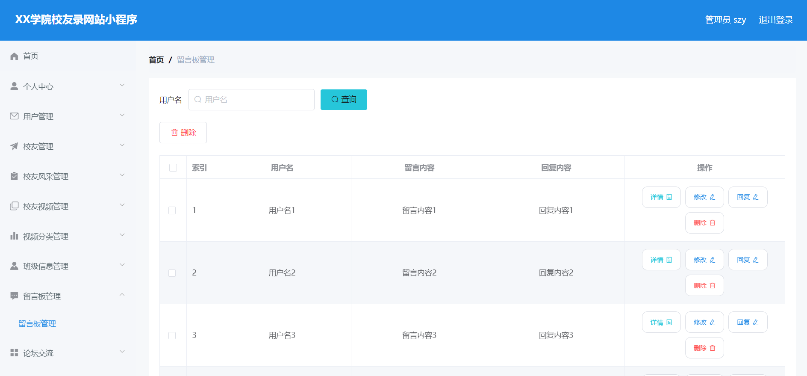Screen dimensions: 807x376
Task: Check the checkbox for row 用户名1
Action: 172,210
